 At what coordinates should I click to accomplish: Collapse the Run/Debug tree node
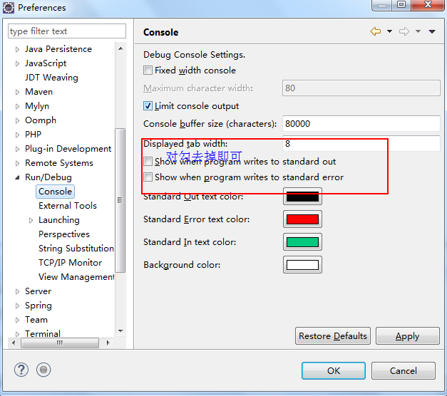pyautogui.click(x=17, y=177)
